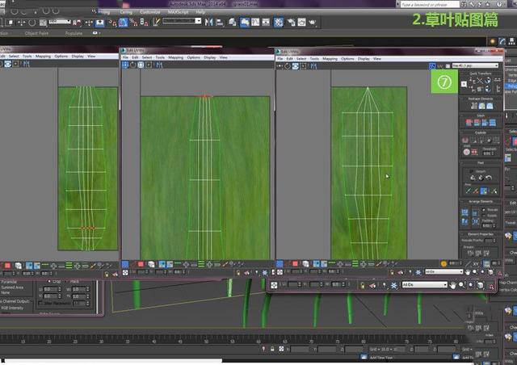Select Rotate tool in middle Edit UVWs window

[x=133, y=65]
